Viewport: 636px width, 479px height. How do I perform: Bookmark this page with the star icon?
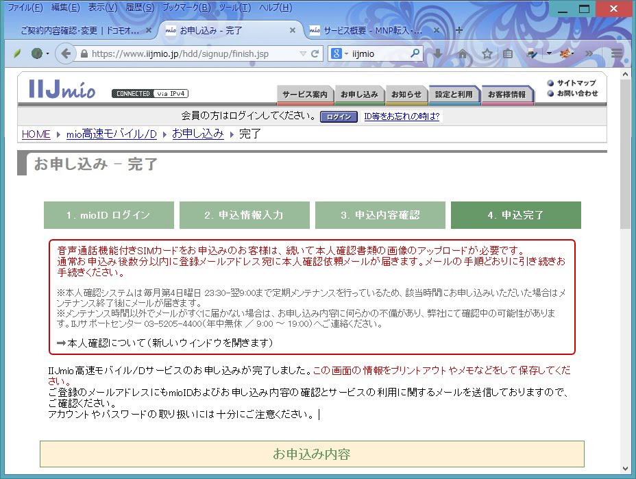(x=487, y=53)
